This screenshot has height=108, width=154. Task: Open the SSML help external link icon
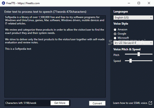click(x=150, y=103)
